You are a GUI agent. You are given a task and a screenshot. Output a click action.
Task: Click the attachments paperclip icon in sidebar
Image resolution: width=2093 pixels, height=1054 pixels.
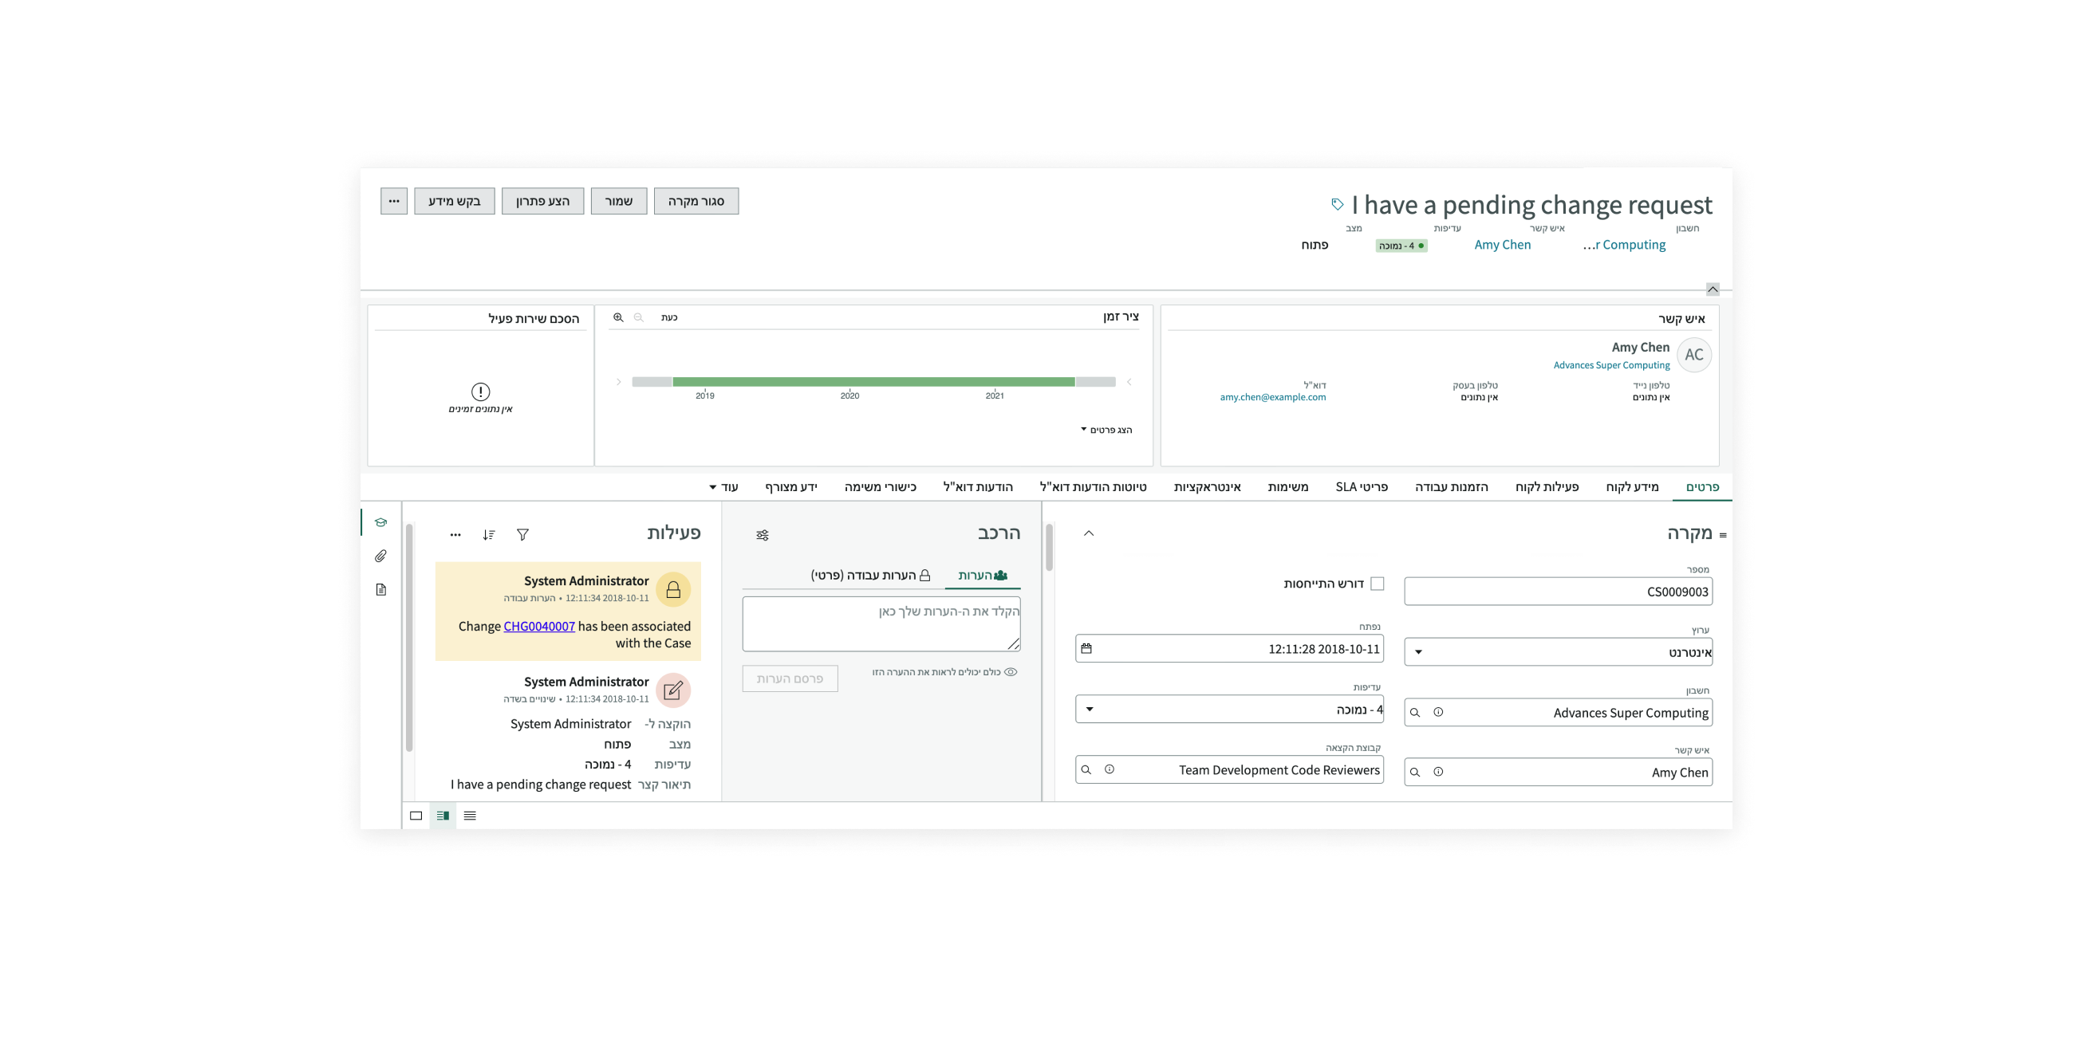[380, 556]
